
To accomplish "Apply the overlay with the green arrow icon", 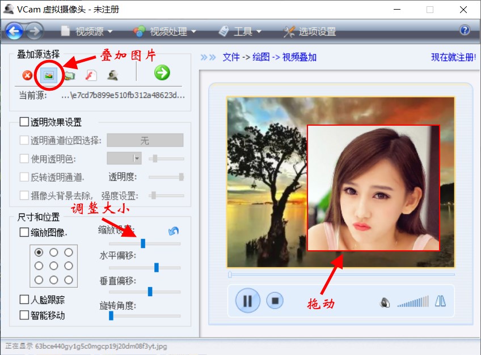I will [x=162, y=72].
